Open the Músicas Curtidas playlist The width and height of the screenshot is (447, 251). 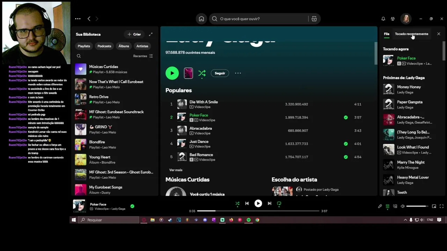click(x=115, y=69)
